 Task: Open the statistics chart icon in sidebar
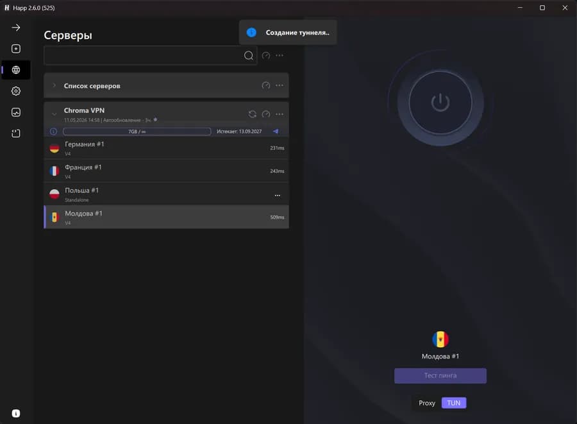16,112
